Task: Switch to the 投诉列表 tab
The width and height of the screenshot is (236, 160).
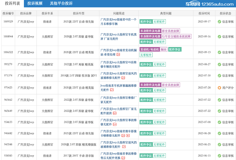Action: (x=12, y=3)
